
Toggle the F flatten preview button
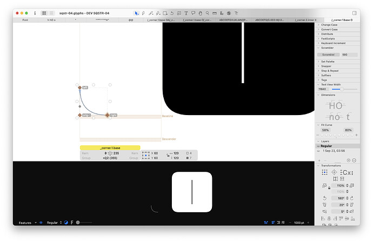[72, 223]
